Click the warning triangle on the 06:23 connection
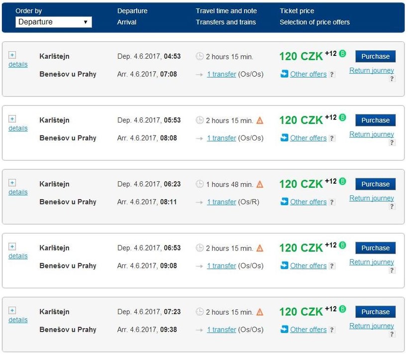The width and height of the screenshot is (408, 355). tap(260, 184)
